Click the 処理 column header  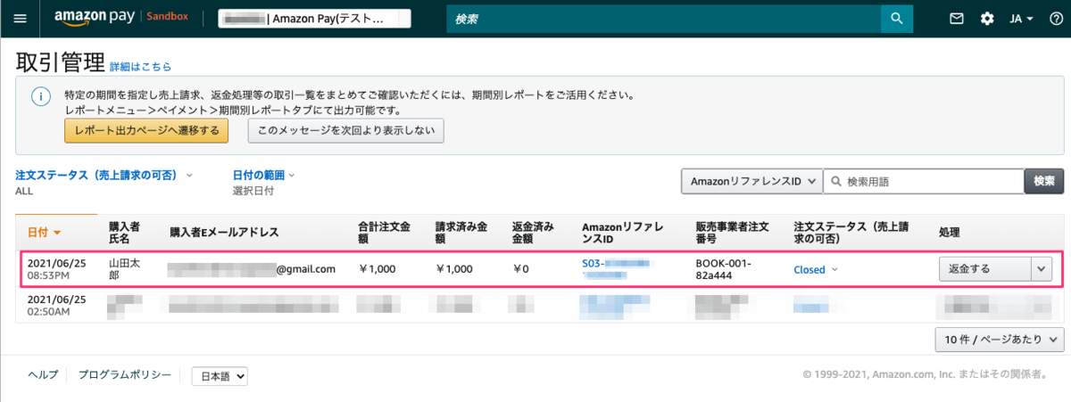pyautogui.click(x=950, y=233)
